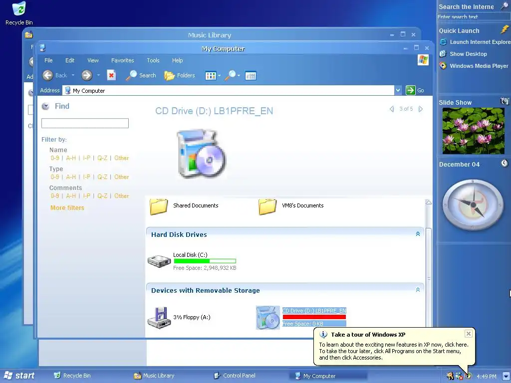511x383 pixels.
Task: Click the Views grid icon
Action: coord(210,76)
